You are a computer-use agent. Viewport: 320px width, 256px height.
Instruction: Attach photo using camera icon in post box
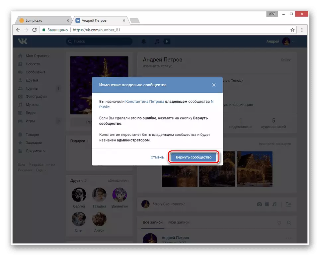point(259,204)
